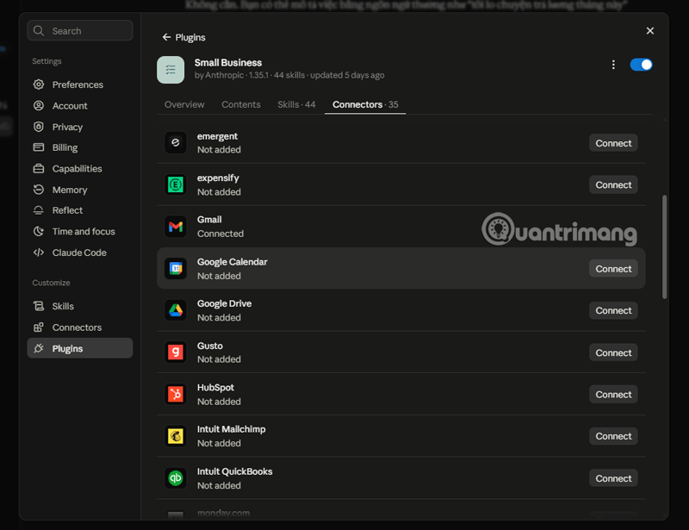Connect Intuit Mailchimp
689x530 pixels.
click(613, 436)
